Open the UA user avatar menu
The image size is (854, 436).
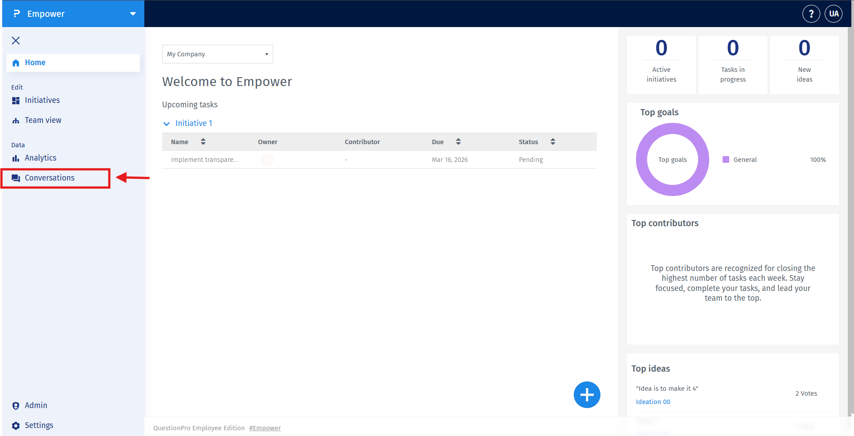click(x=834, y=13)
